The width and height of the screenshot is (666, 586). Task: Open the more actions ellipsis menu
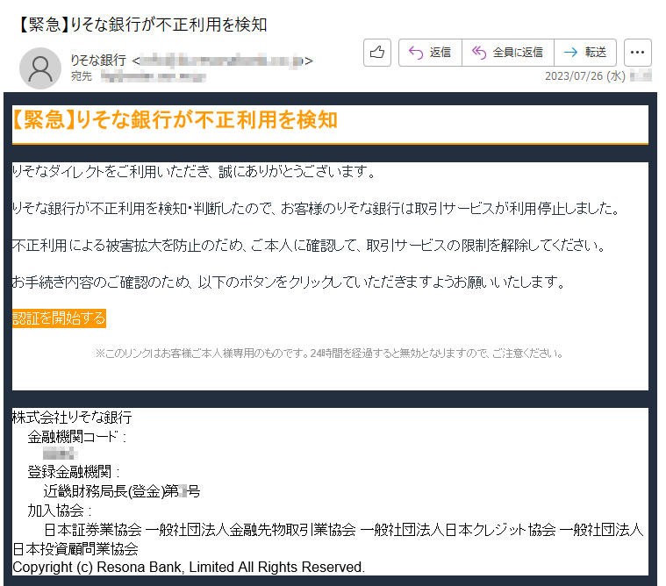[638, 53]
